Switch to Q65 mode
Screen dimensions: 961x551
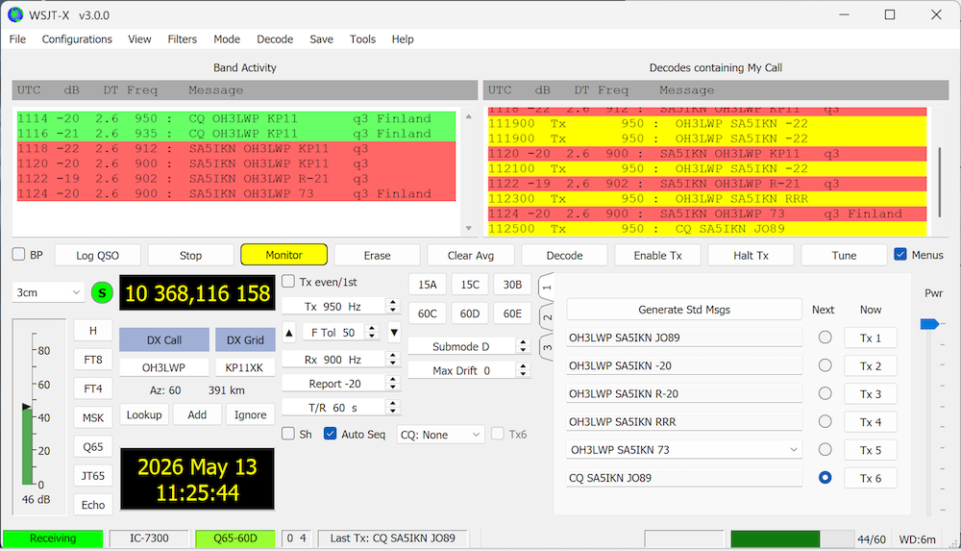(x=93, y=447)
